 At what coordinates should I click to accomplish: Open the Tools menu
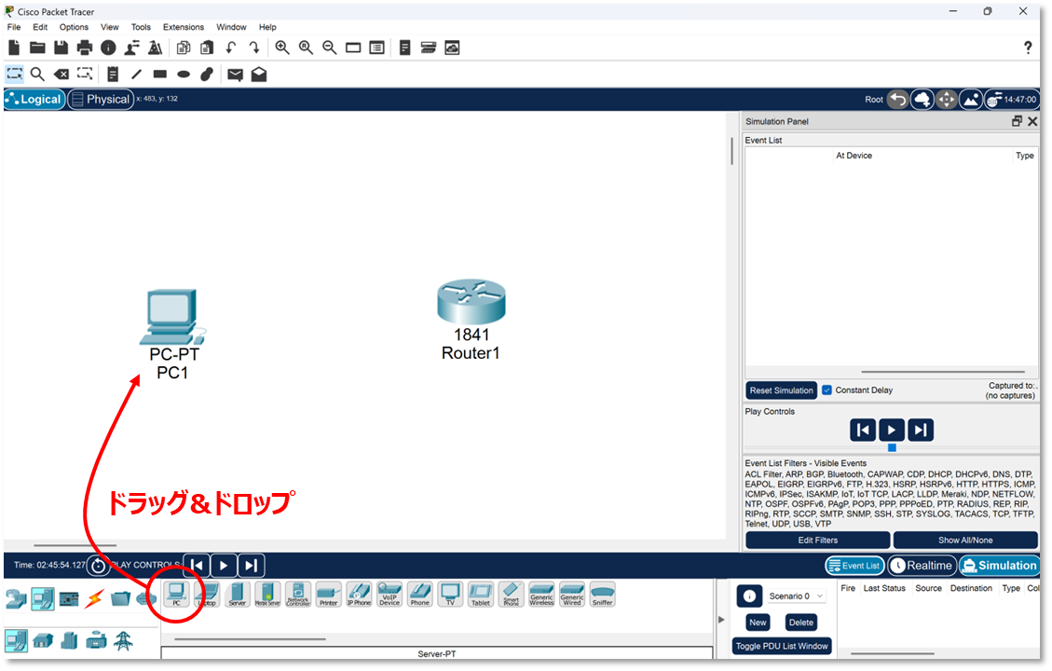click(x=141, y=27)
